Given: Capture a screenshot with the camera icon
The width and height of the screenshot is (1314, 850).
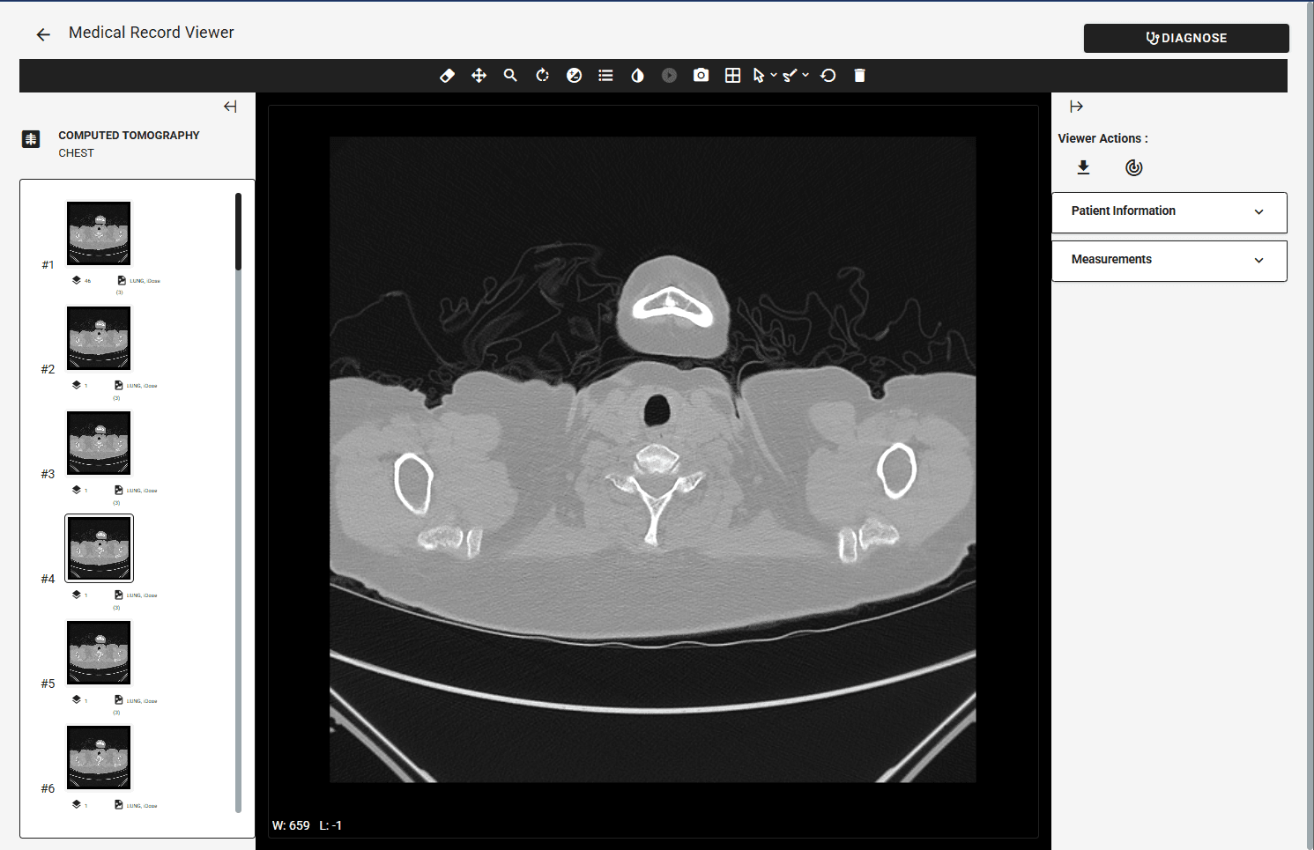Looking at the screenshot, I should (701, 76).
